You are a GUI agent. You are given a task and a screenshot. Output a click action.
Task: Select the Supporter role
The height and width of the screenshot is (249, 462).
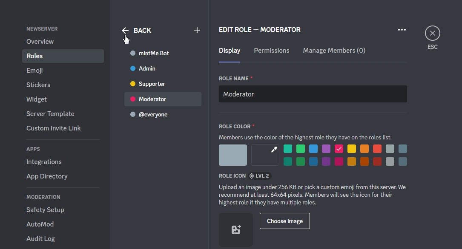coord(152,84)
